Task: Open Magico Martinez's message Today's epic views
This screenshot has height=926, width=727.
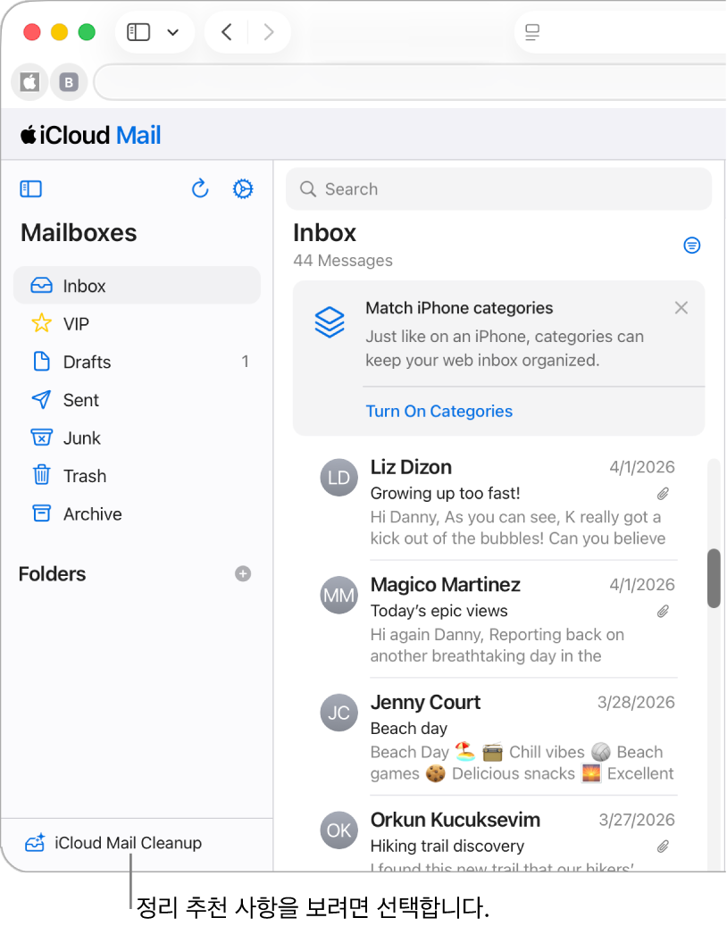Action: [x=498, y=619]
